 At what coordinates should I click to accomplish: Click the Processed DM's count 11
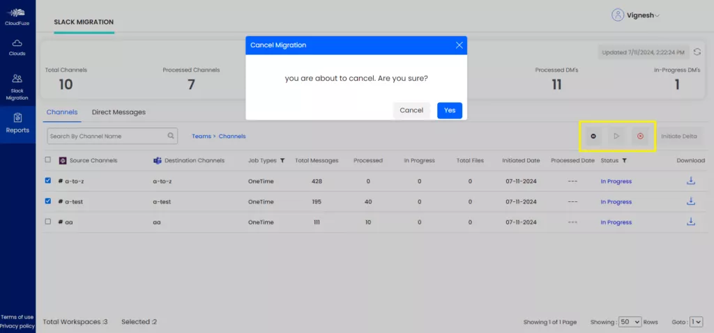coord(556,84)
